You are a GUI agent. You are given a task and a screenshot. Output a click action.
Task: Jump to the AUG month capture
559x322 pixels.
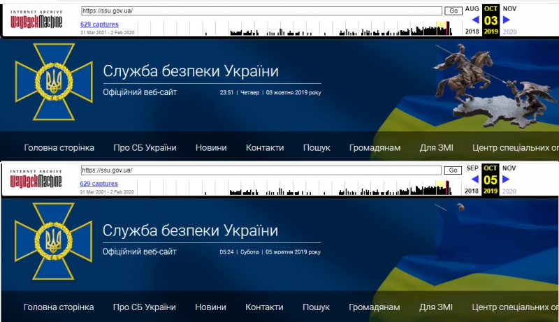[472, 8]
